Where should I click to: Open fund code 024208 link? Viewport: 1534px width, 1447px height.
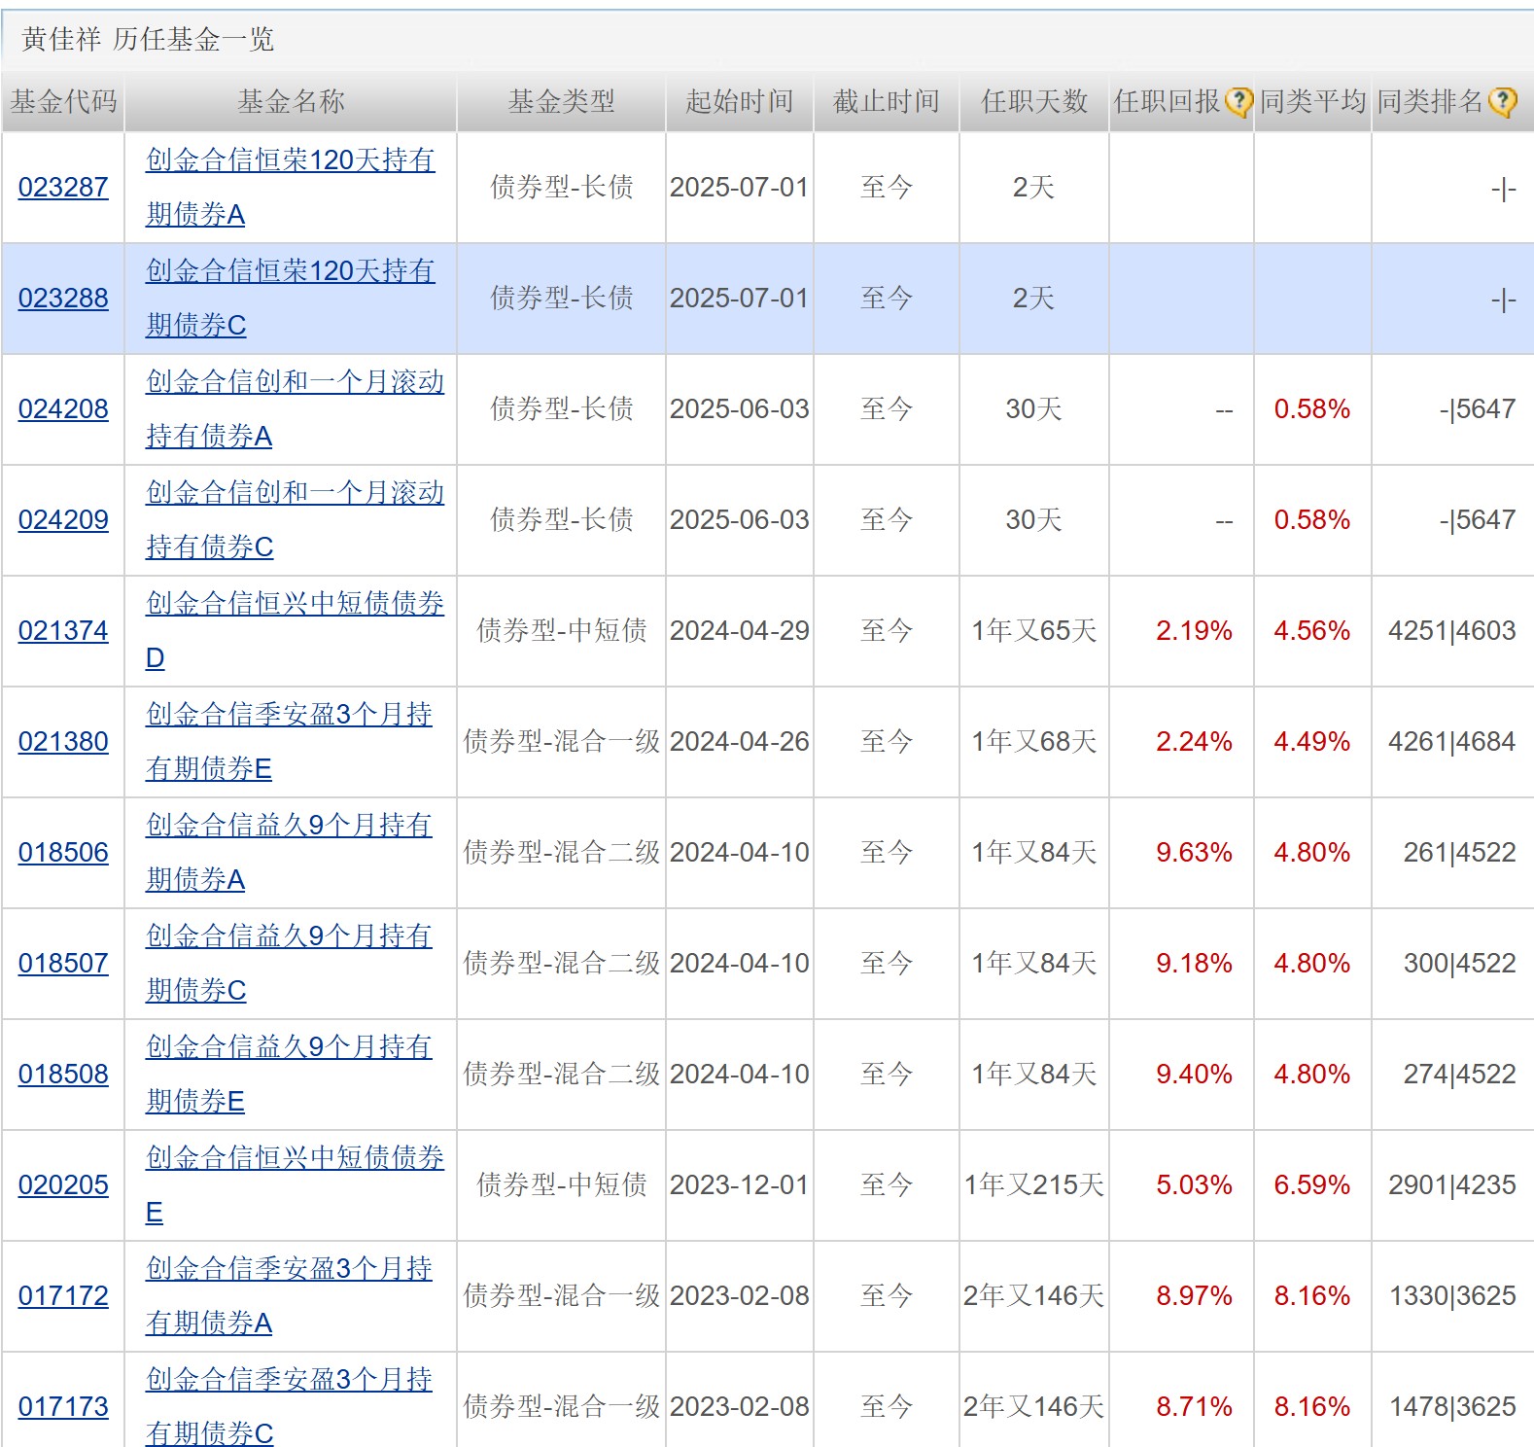point(63,408)
